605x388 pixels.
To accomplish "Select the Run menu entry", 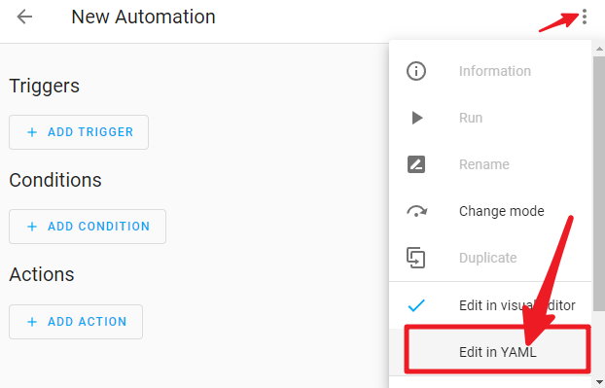I will 490,118.
